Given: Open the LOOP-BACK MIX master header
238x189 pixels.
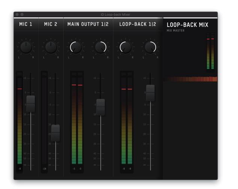Looking at the screenshot, I should tap(187, 25).
